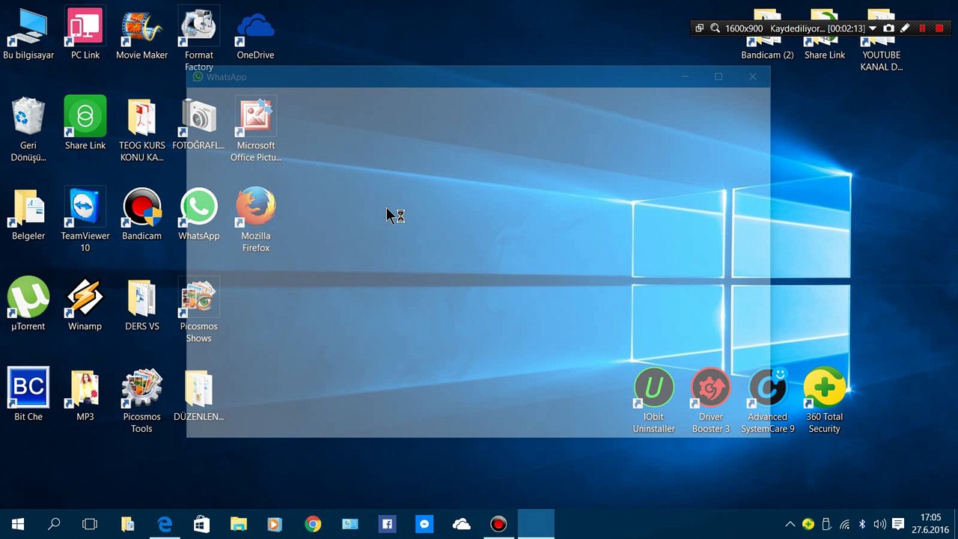Screen dimensions: 958x539
Task: Launch PC Link from the desktop
Action: click(x=85, y=34)
